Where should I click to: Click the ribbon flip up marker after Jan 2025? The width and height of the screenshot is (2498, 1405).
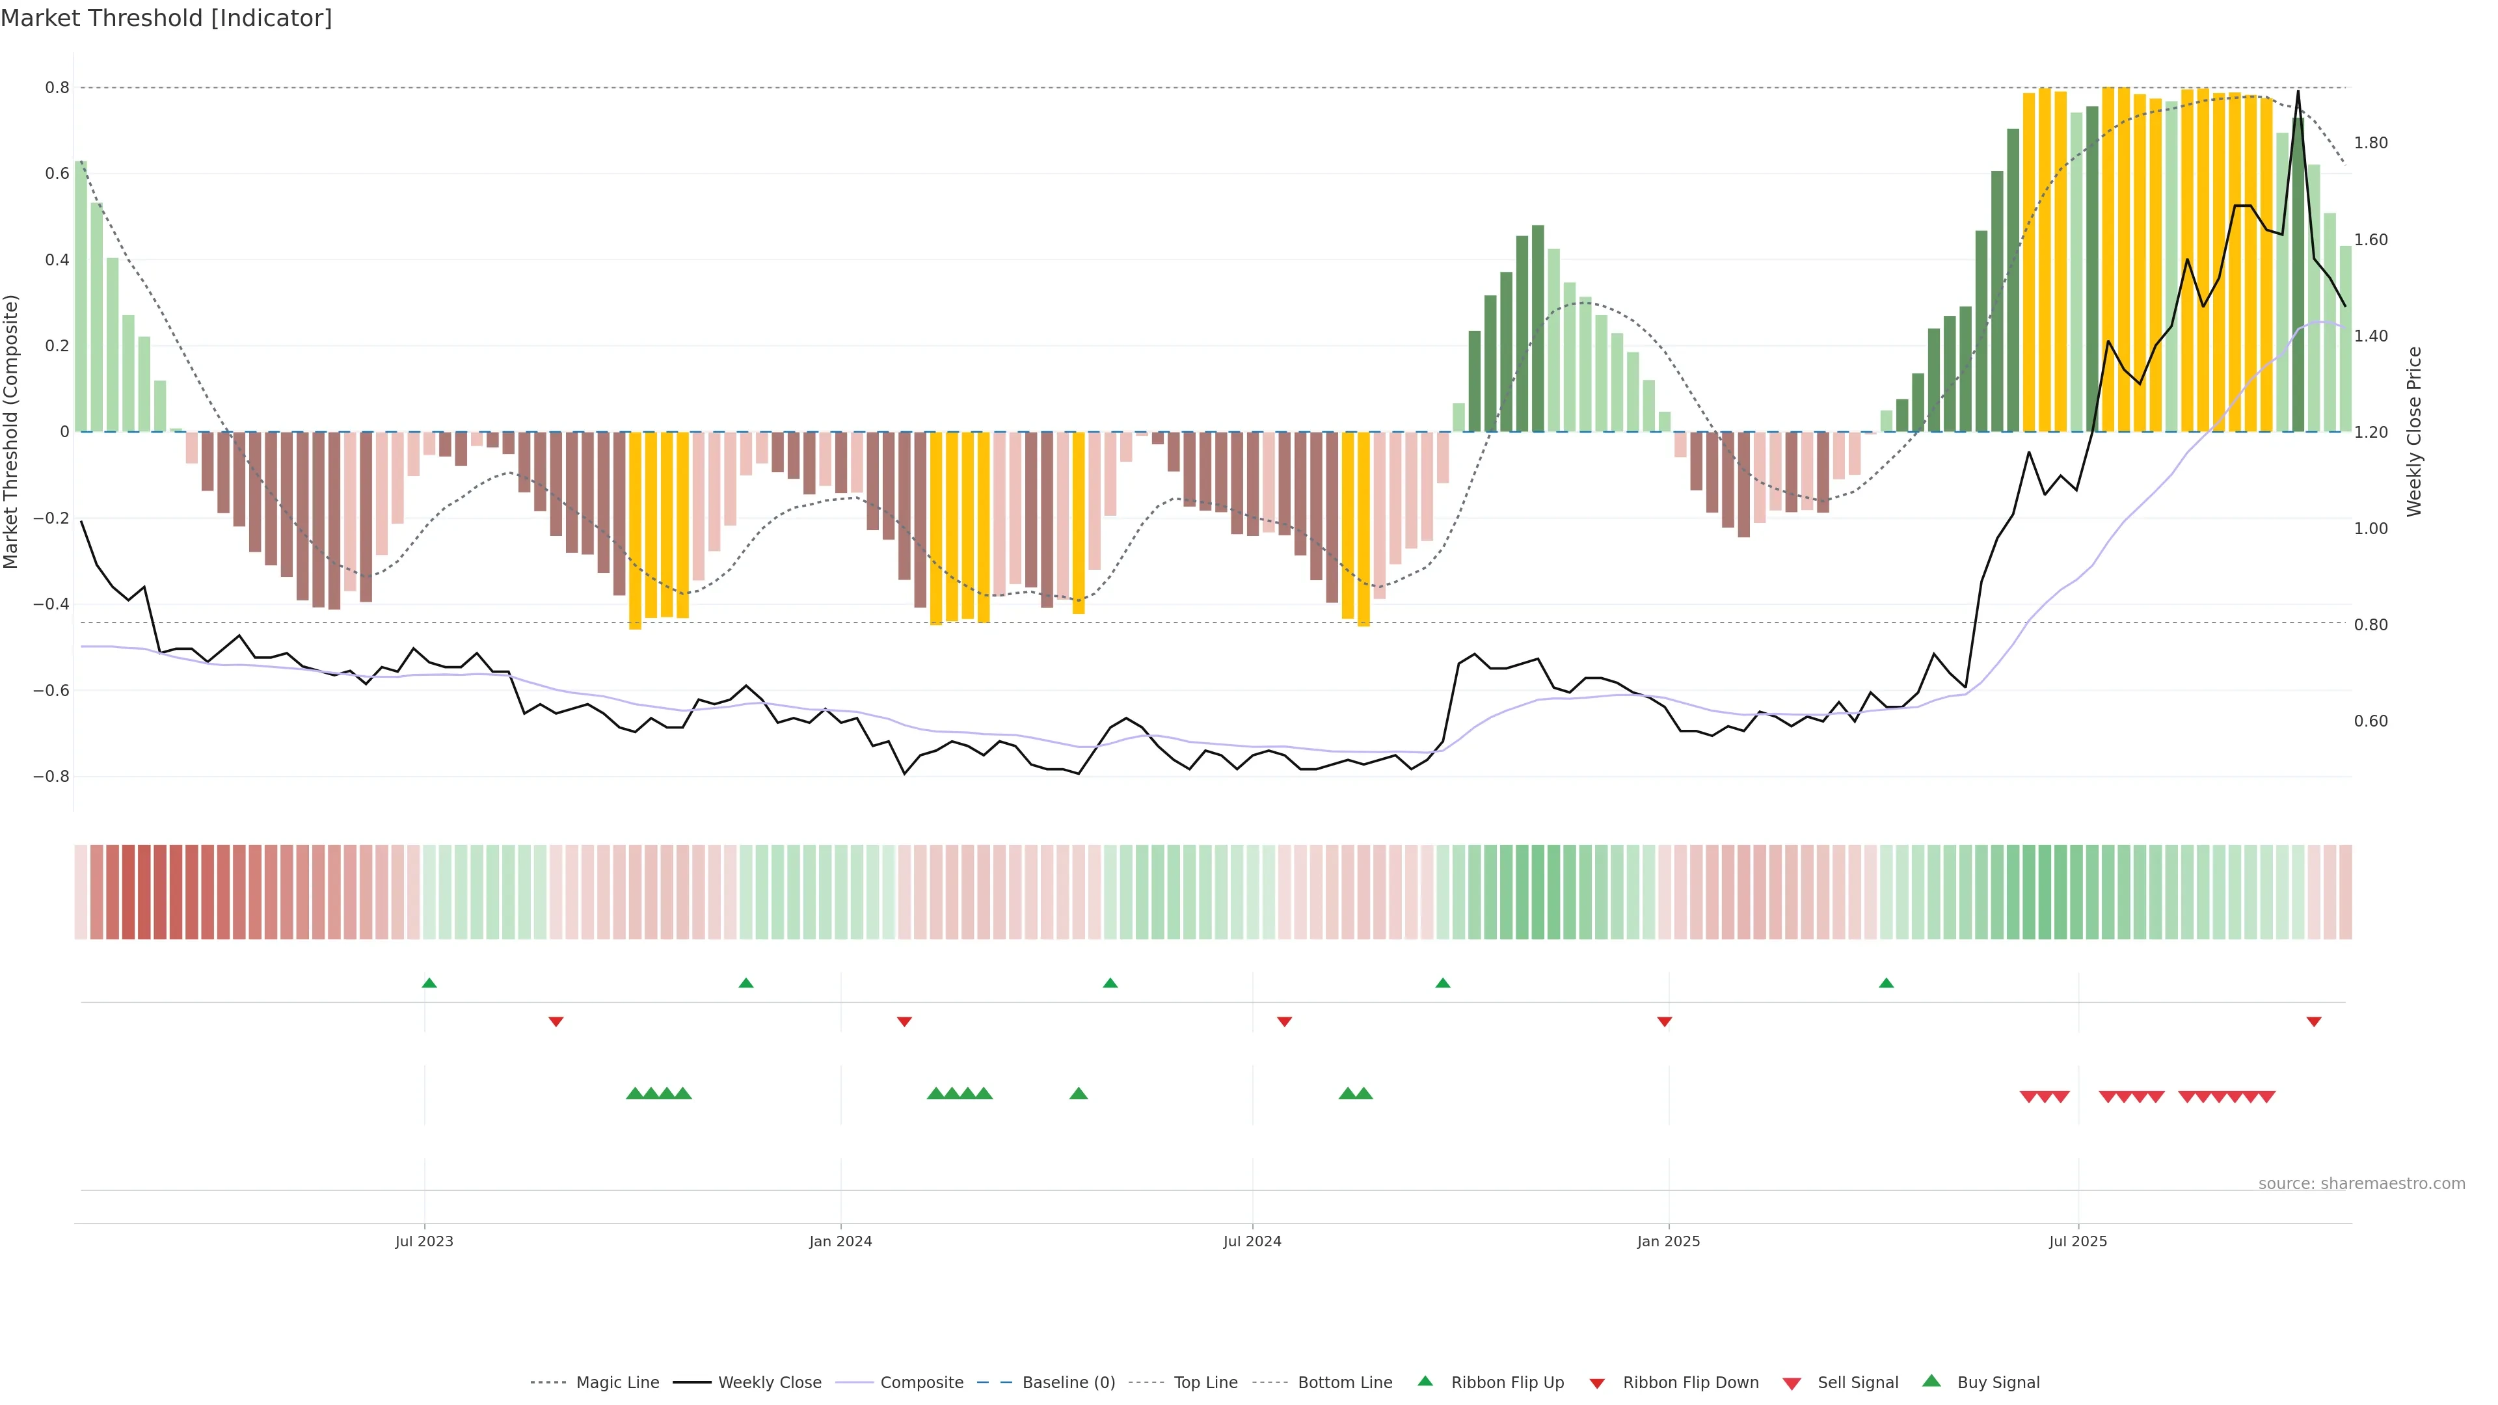click(1886, 983)
